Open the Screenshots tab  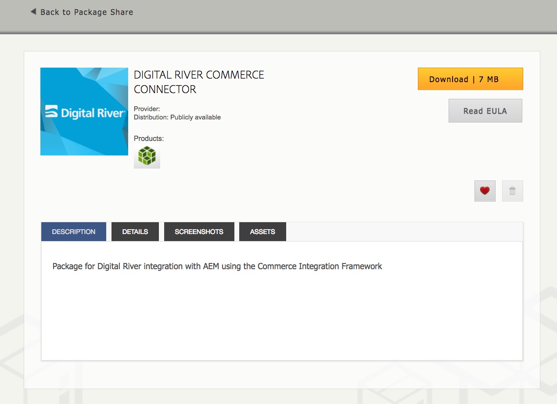[199, 231]
